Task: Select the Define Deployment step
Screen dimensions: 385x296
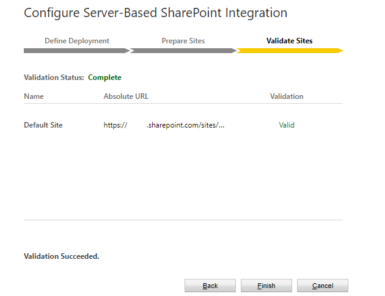Action: coord(77,41)
